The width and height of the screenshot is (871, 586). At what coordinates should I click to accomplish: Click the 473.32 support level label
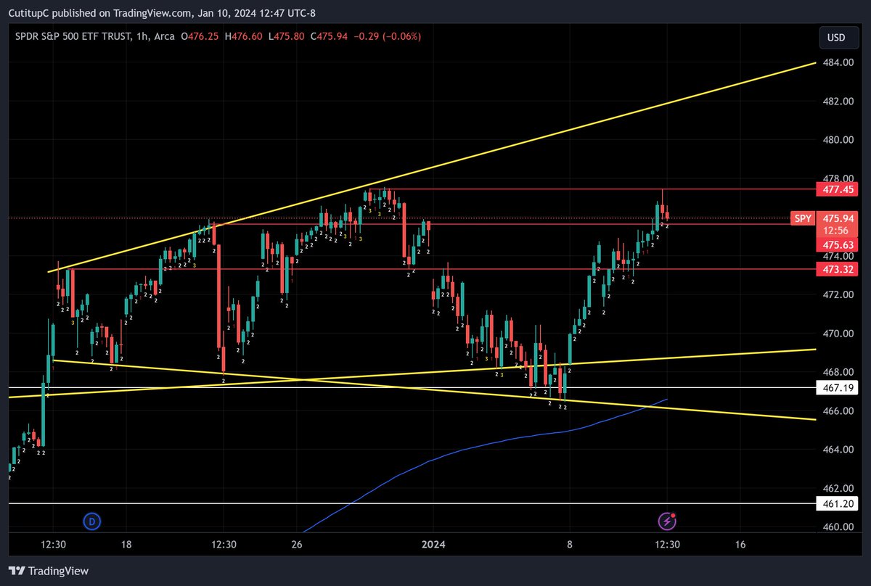[836, 269]
